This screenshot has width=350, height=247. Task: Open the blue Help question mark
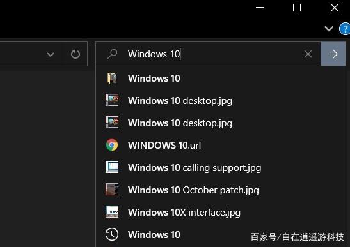tap(345, 29)
